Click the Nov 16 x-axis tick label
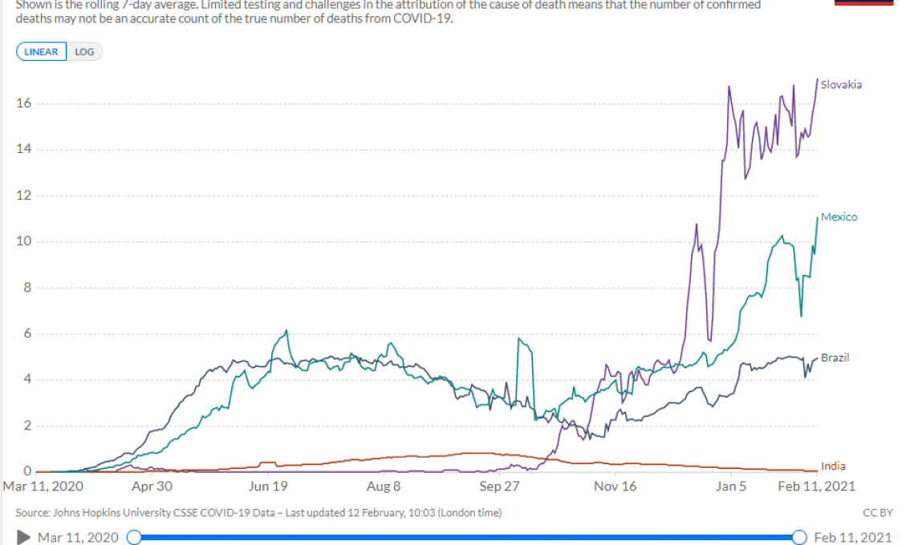Screen dimensions: 906x545 click(615, 486)
